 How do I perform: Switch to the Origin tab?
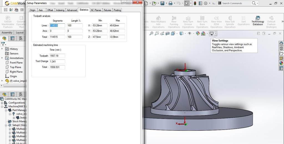click(x=33, y=10)
